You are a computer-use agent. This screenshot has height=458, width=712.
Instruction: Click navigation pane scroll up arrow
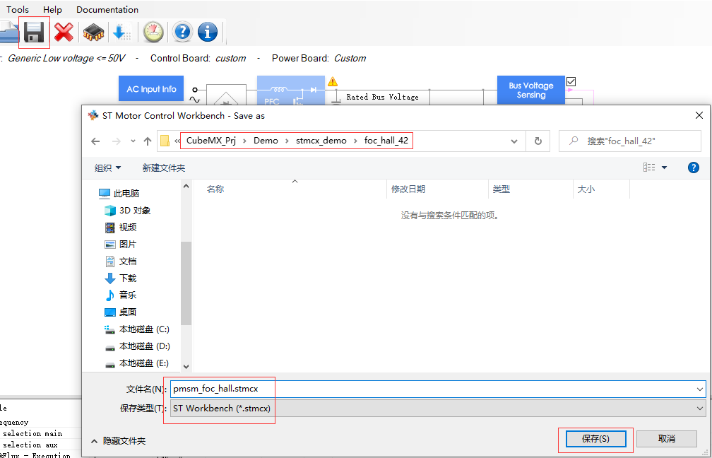click(x=186, y=187)
